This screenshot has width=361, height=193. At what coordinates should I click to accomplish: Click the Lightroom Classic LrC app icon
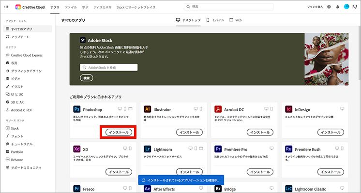point(289,189)
